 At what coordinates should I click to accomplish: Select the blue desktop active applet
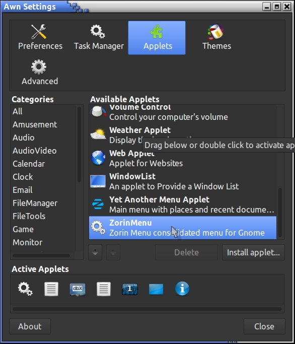coord(156,289)
